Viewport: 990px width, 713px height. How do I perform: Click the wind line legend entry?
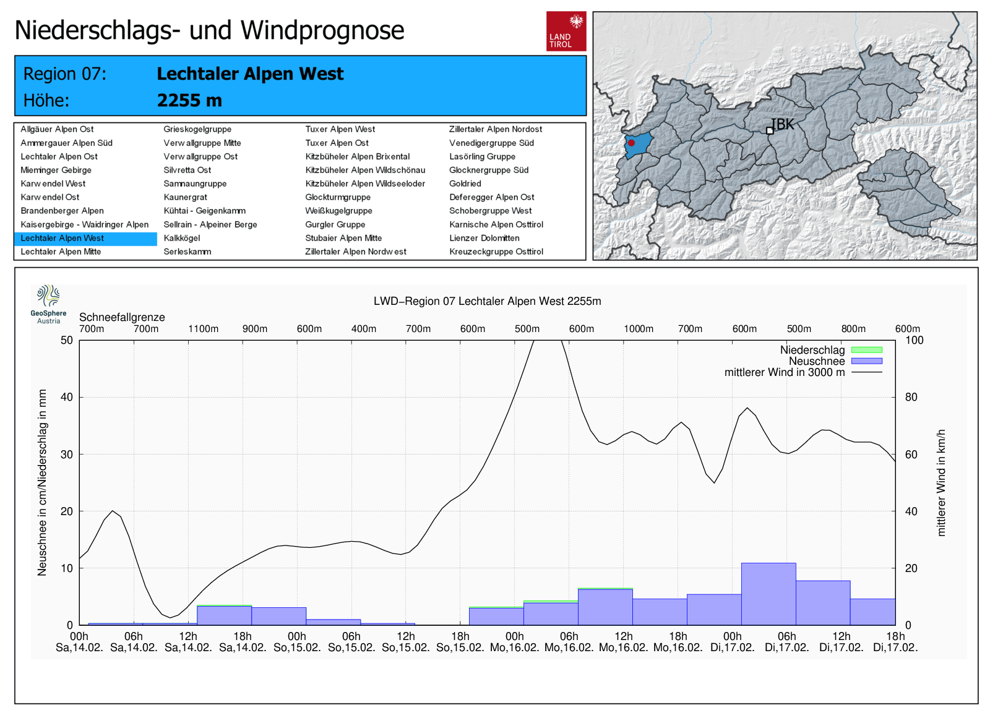coord(866,372)
